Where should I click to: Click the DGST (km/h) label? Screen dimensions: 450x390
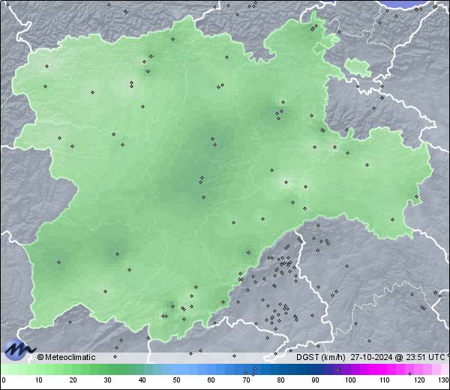pos(320,357)
